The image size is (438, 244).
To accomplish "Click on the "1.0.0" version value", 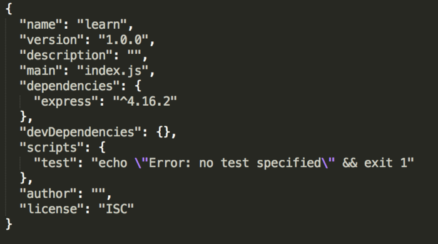I will (123, 40).
